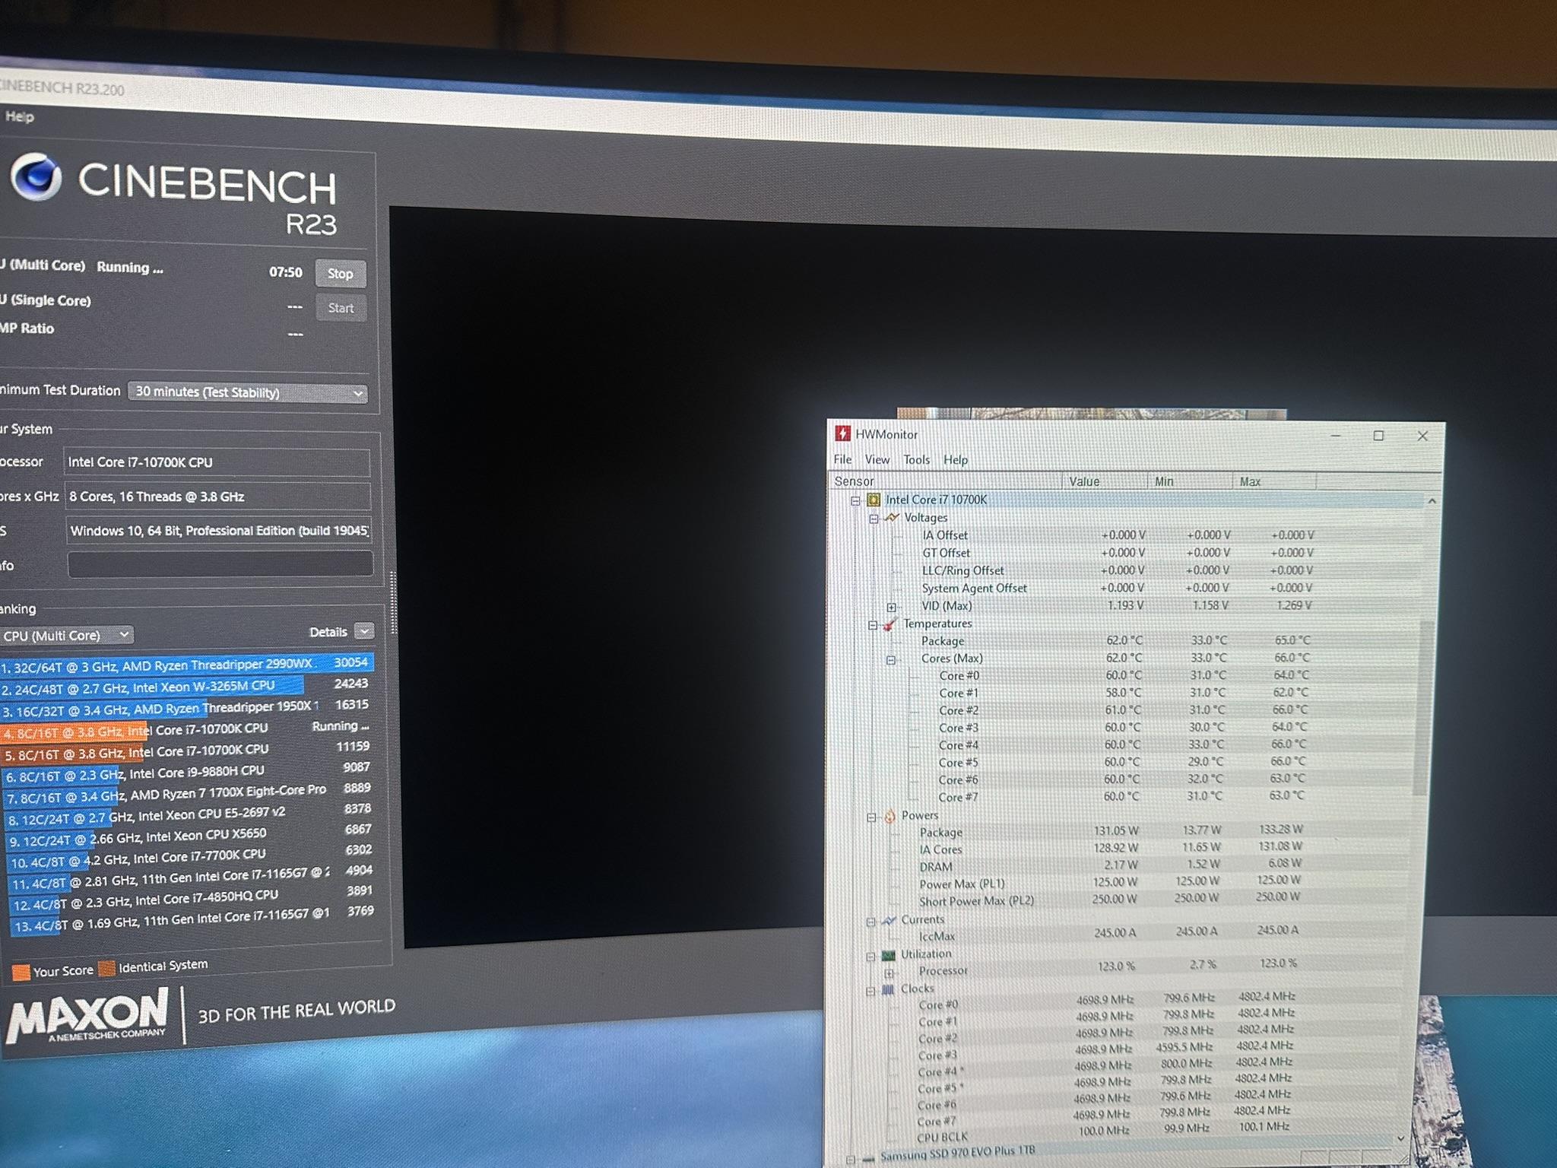Image resolution: width=1557 pixels, height=1168 pixels.
Task: Click the panel splitter grip beside the ranking list
Action: [393, 602]
